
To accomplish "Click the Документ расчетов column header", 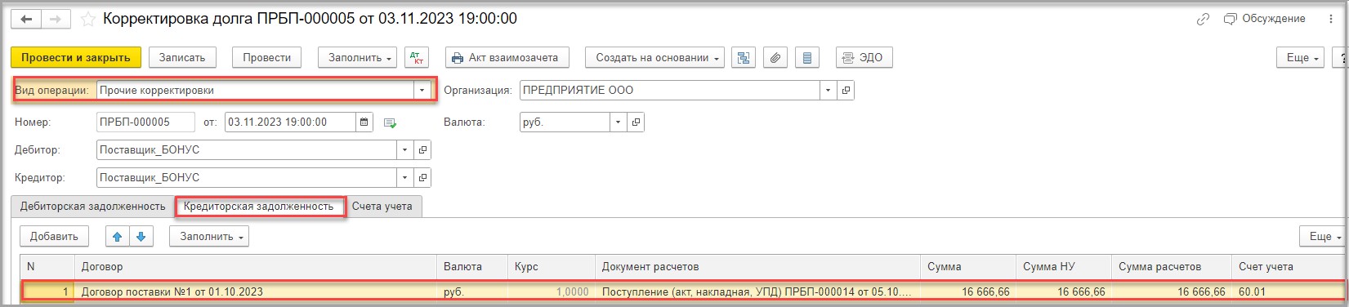I will point(758,267).
